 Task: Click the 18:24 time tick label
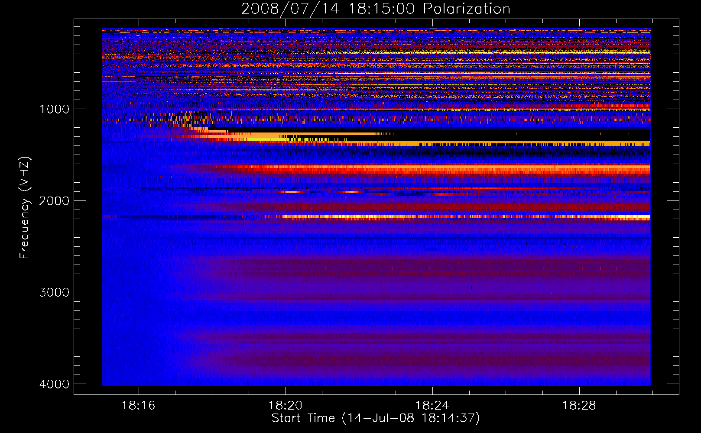432,406
